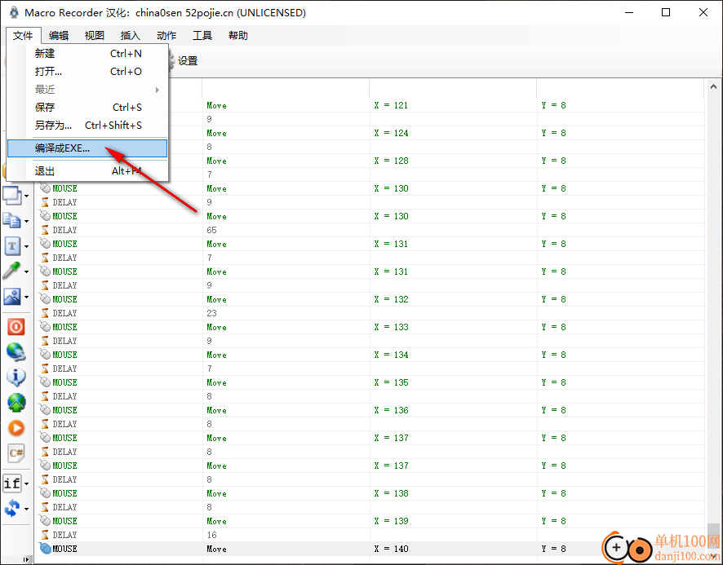Open dropdown arrow beside eyedropper icon
Image resolution: width=723 pixels, height=565 pixels.
tap(27, 271)
